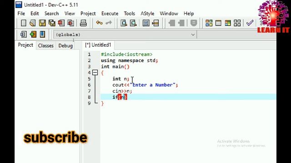Open the Execute menu
The width and height of the screenshot is (291, 163).
(110, 14)
